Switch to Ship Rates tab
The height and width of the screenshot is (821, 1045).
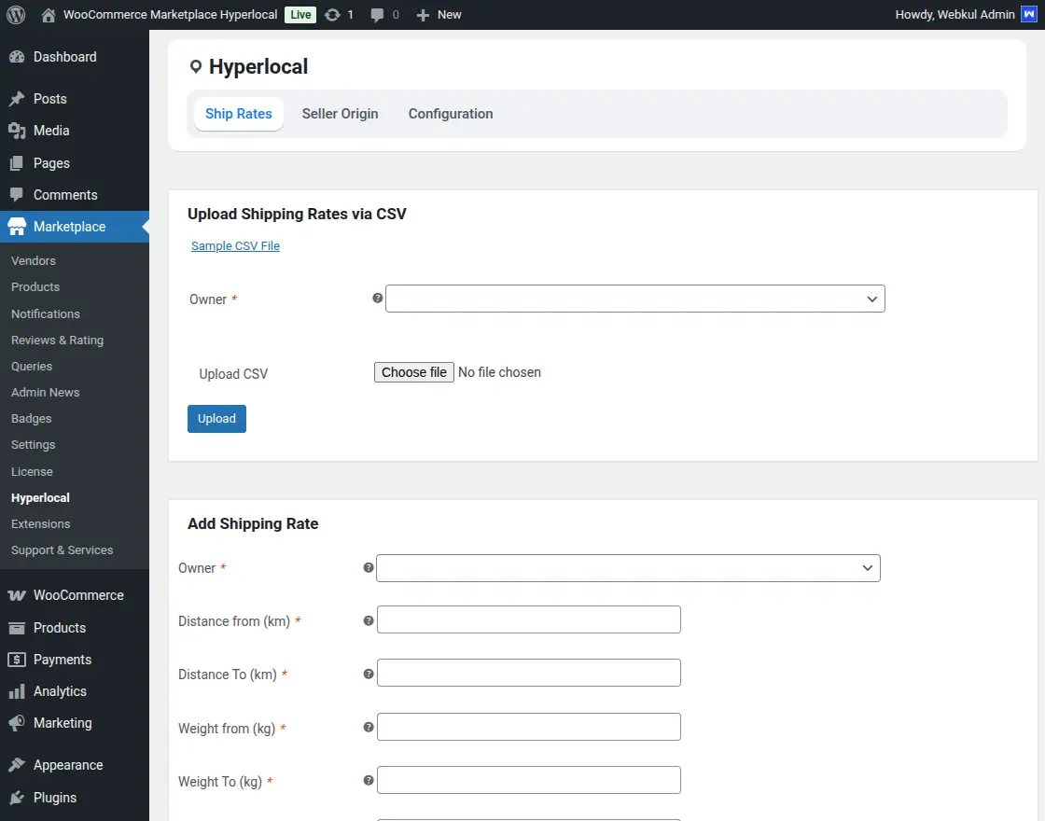(239, 114)
